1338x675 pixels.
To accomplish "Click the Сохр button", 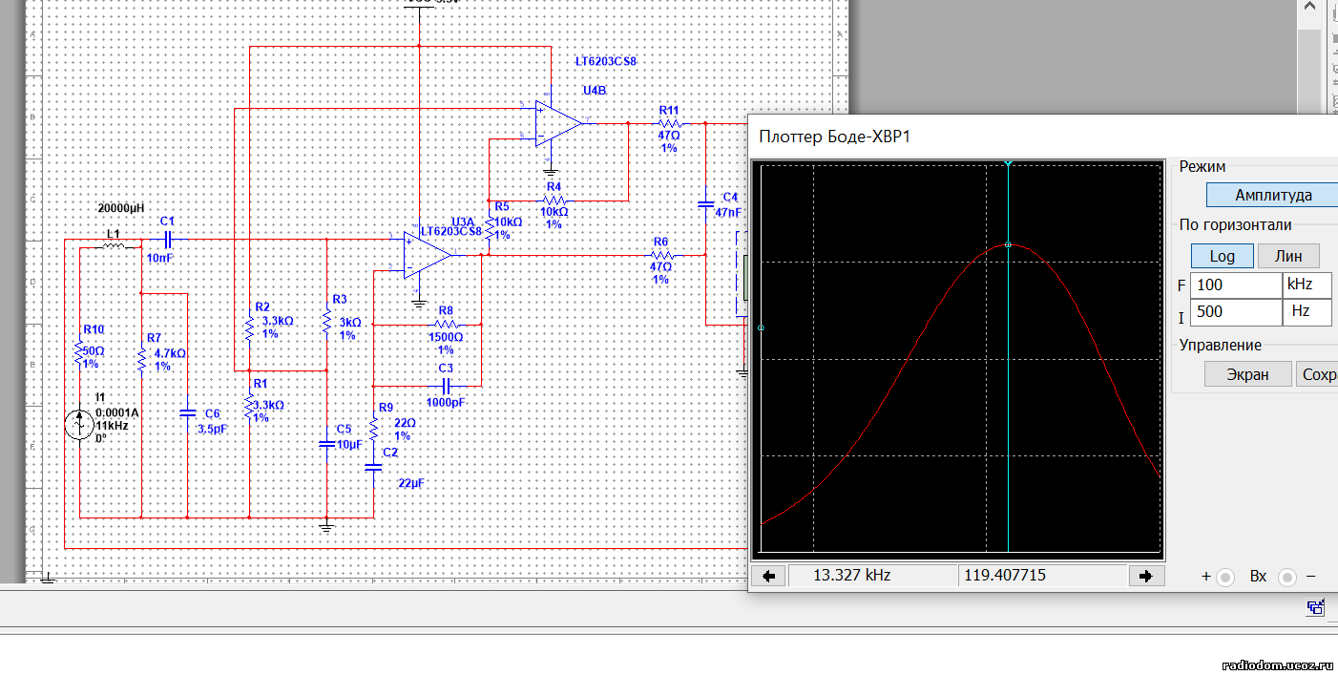I will tap(1318, 374).
